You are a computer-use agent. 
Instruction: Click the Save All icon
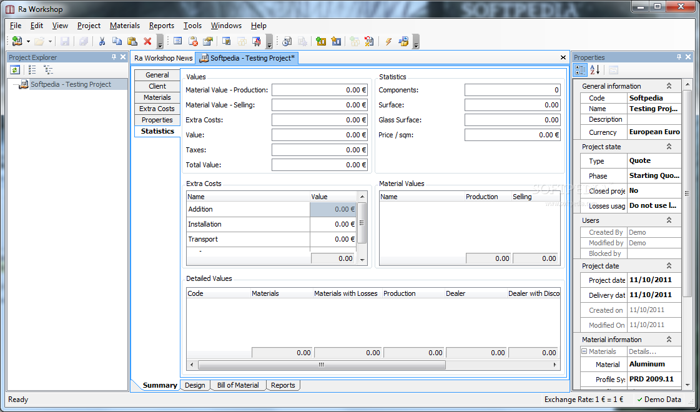point(84,42)
